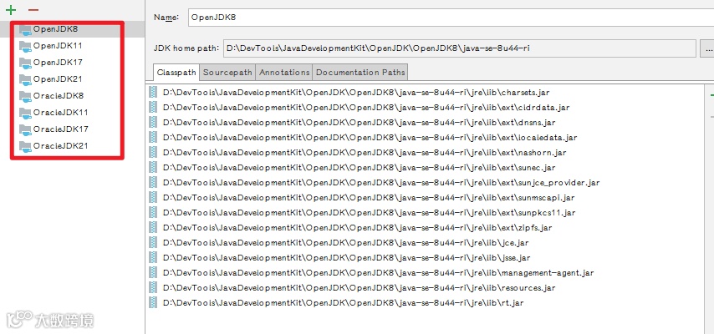Viewport: 714px width, 334px height.
Task: Select the OracleJDK11 SDK entry
Action: (73, 113)
